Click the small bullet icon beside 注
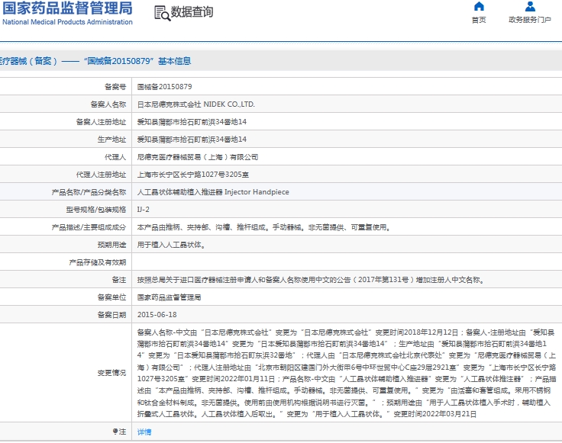The width and height of the screenshot is (562, 443). [115, 432]
